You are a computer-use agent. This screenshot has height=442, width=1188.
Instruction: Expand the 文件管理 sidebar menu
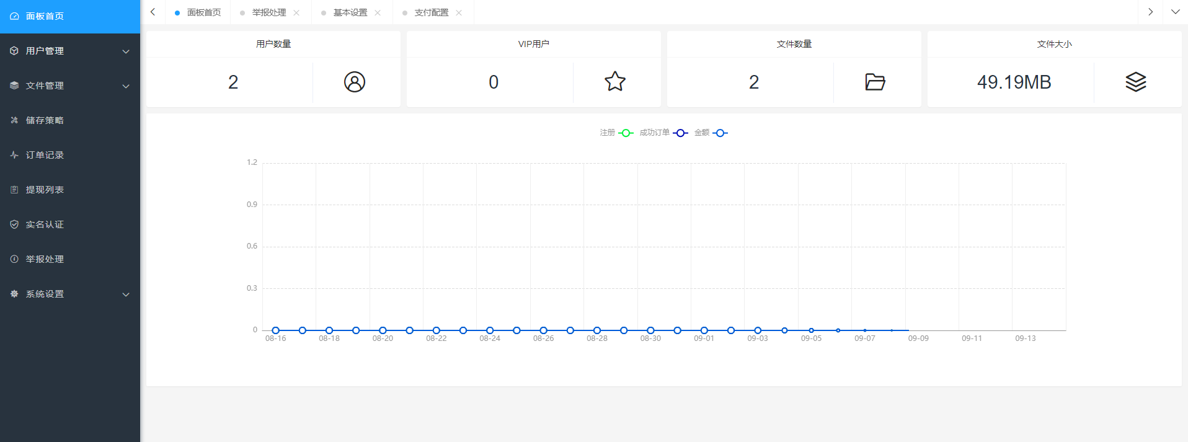[69, 86]
